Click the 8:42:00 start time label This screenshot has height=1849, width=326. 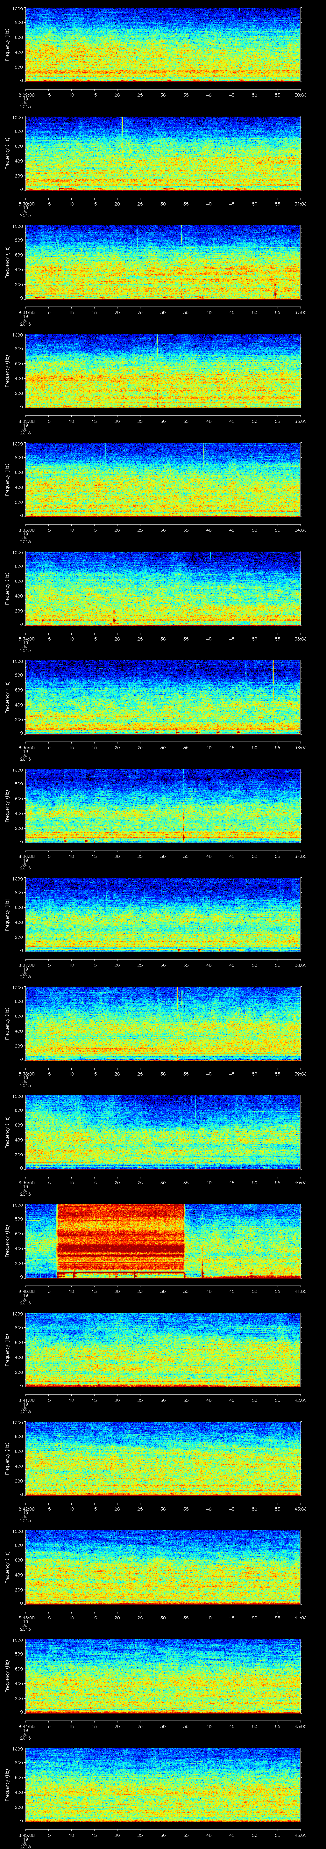26,1508
